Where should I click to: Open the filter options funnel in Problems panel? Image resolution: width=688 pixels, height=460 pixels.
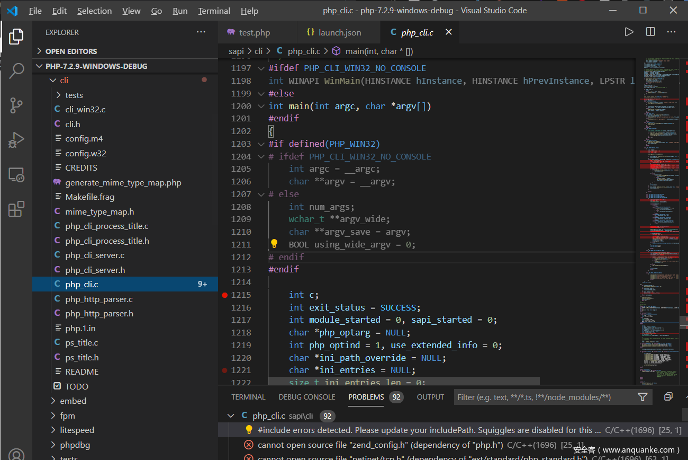click(642, 397)
